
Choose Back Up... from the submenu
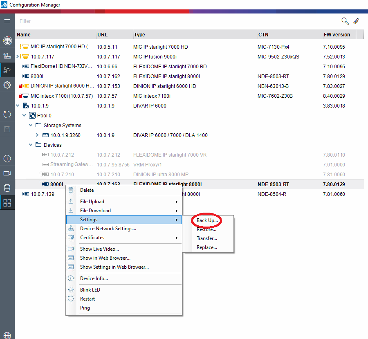pyautogui.click(x=207, y=220)
